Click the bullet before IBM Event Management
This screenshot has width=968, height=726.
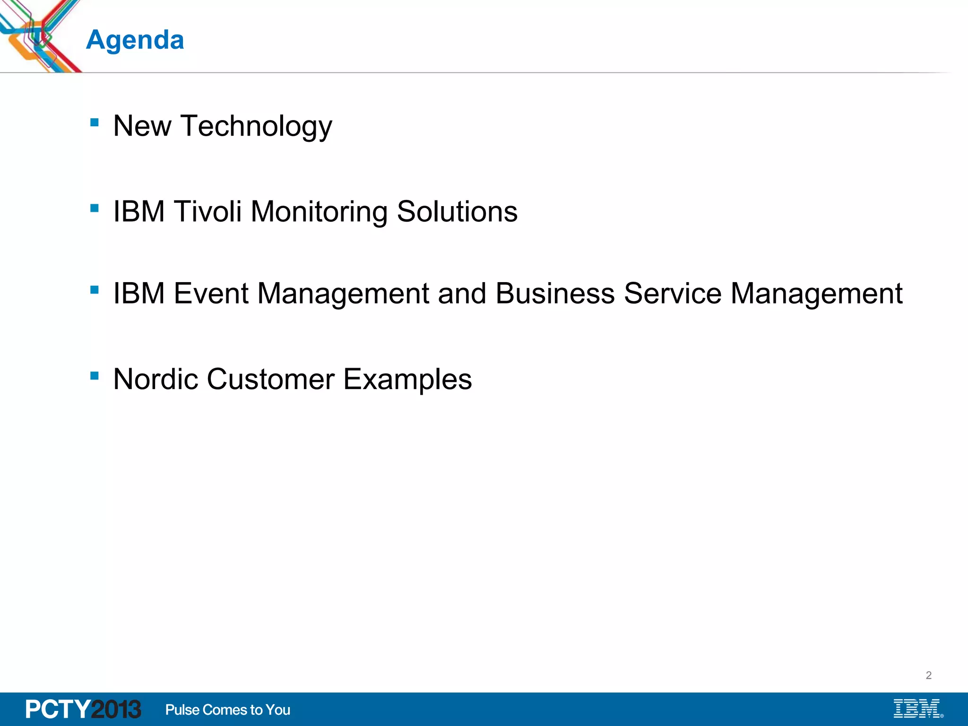click(95, 290)
